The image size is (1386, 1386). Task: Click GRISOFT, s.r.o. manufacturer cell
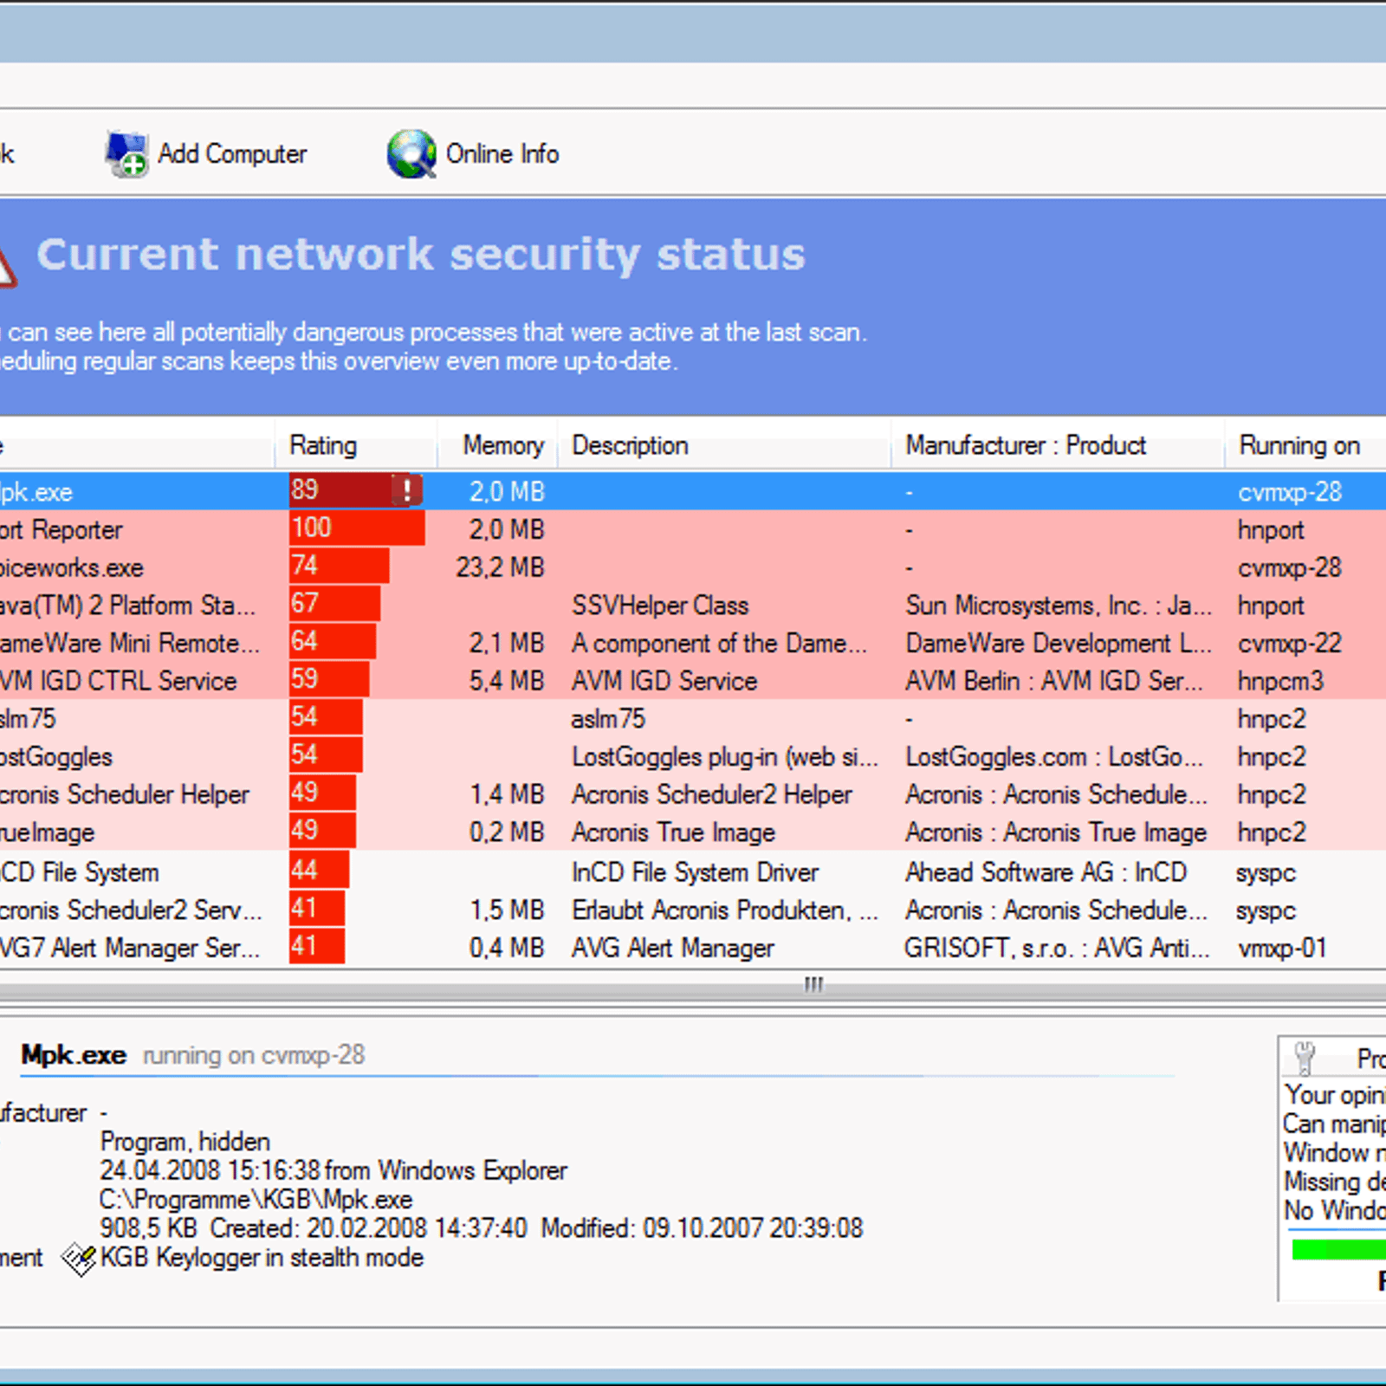[1057, 949]
